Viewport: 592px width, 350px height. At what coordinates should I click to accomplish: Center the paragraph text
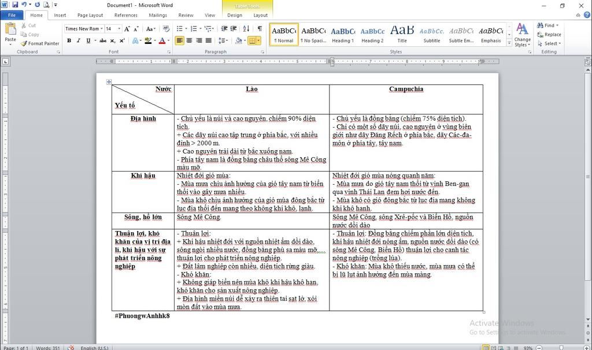tap(189, 40)
